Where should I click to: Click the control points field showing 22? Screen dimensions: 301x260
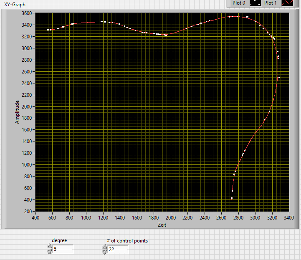point(118,250)
